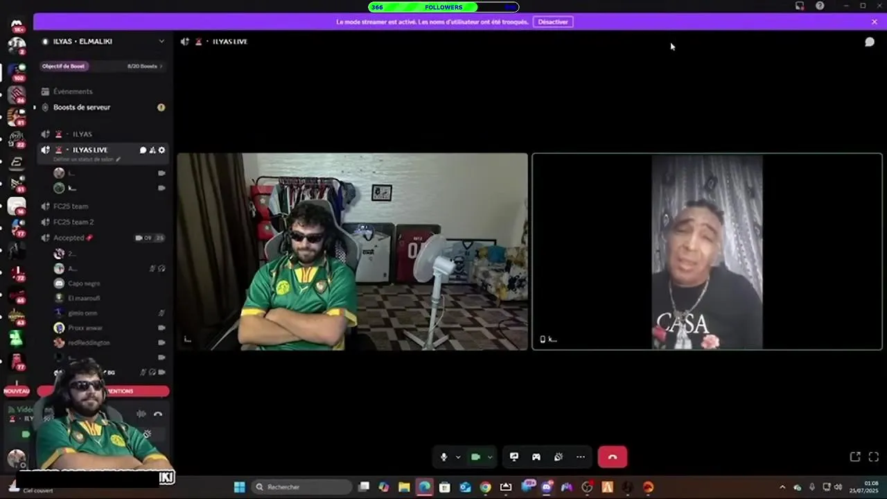887x499 pixels.
Task: Open camera device options arrow
Action: (490, 457)
